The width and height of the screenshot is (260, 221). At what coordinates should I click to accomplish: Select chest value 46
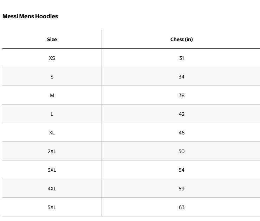(x=181, y=133)
